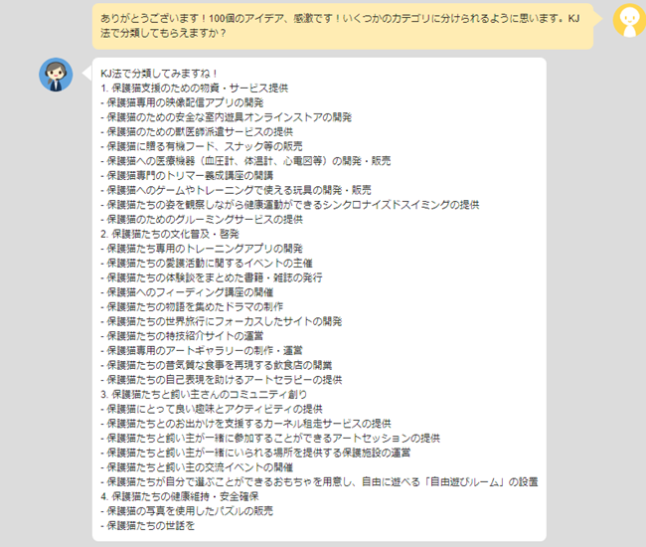Screen dimensions: 646x547
Task: Click the blue assistant avatar icon
Action: coord(55,75)
